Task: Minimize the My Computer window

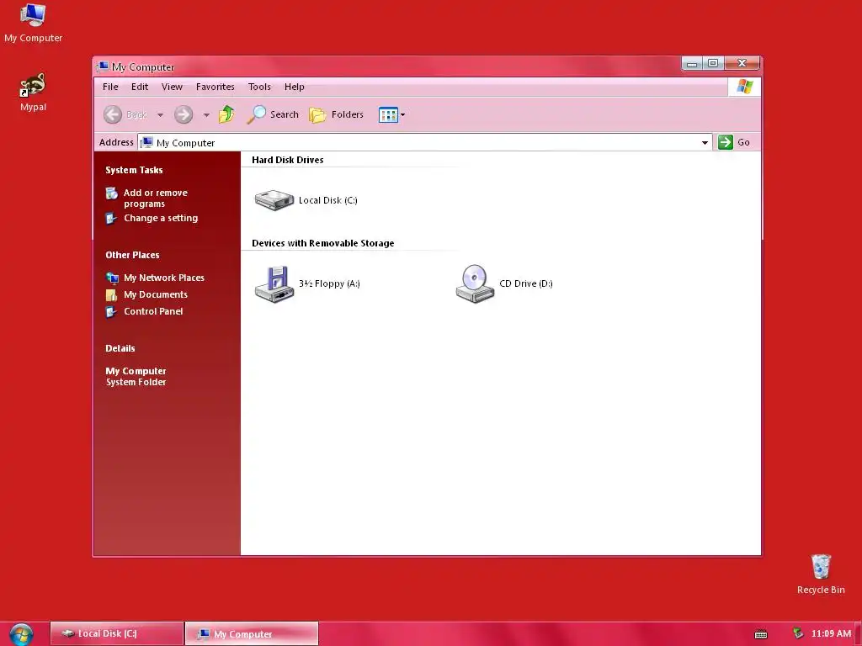Action: point(692,64)
